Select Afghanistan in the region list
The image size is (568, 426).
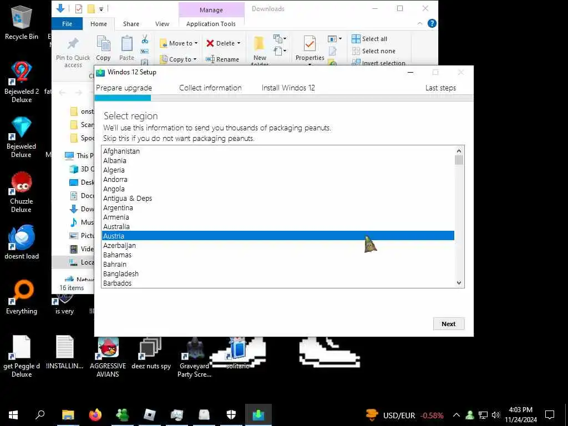click(278, 151)
